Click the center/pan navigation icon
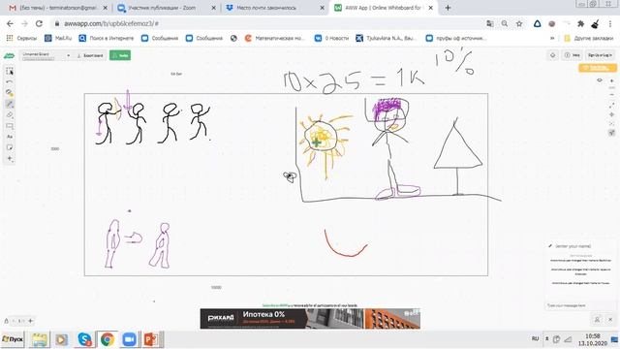The image size is (620, 349). (x=611, y=114)
